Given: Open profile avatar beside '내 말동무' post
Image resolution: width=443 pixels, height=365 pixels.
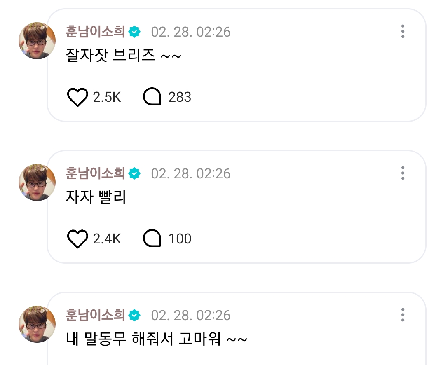Looking at the screenshot, I should (x=37, y=324).
